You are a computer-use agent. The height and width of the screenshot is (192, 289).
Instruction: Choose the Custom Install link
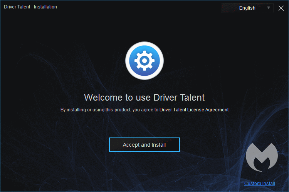pos(259,184)
